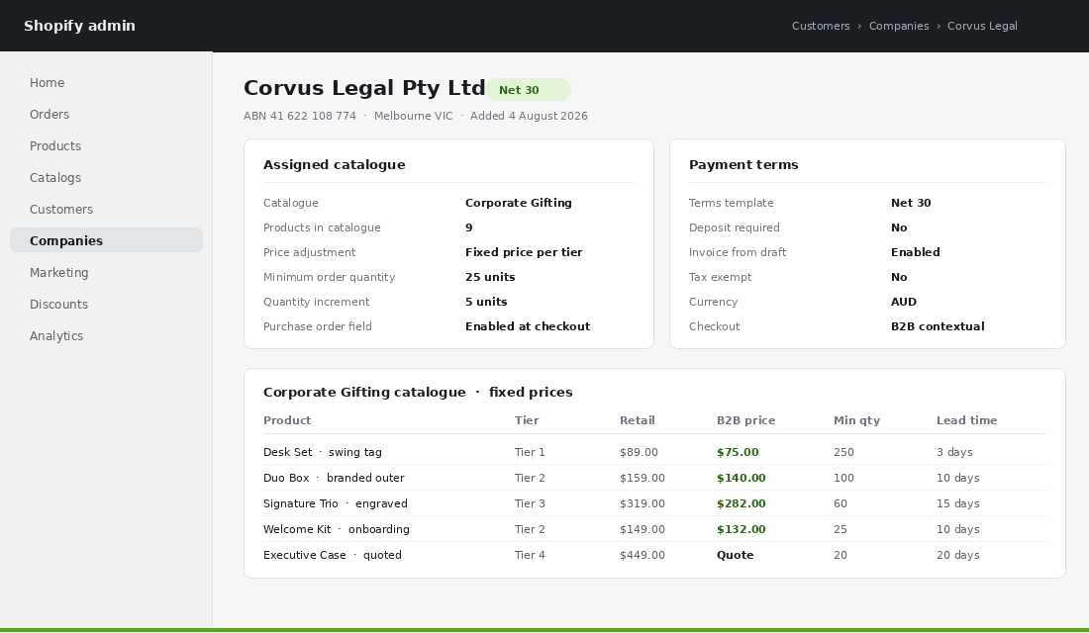This screenshot has height=633, width=1089.
Task: Select the Duo Box branded outer row
Action: [654, 478]
